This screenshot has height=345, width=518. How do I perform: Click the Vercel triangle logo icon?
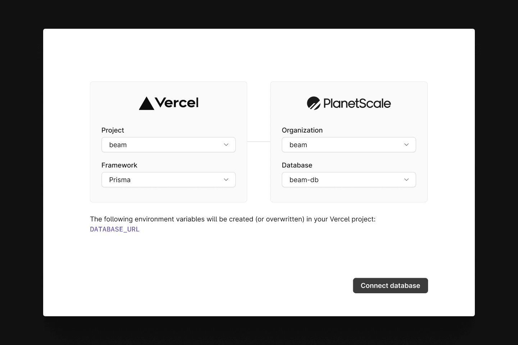click(146, 104)
